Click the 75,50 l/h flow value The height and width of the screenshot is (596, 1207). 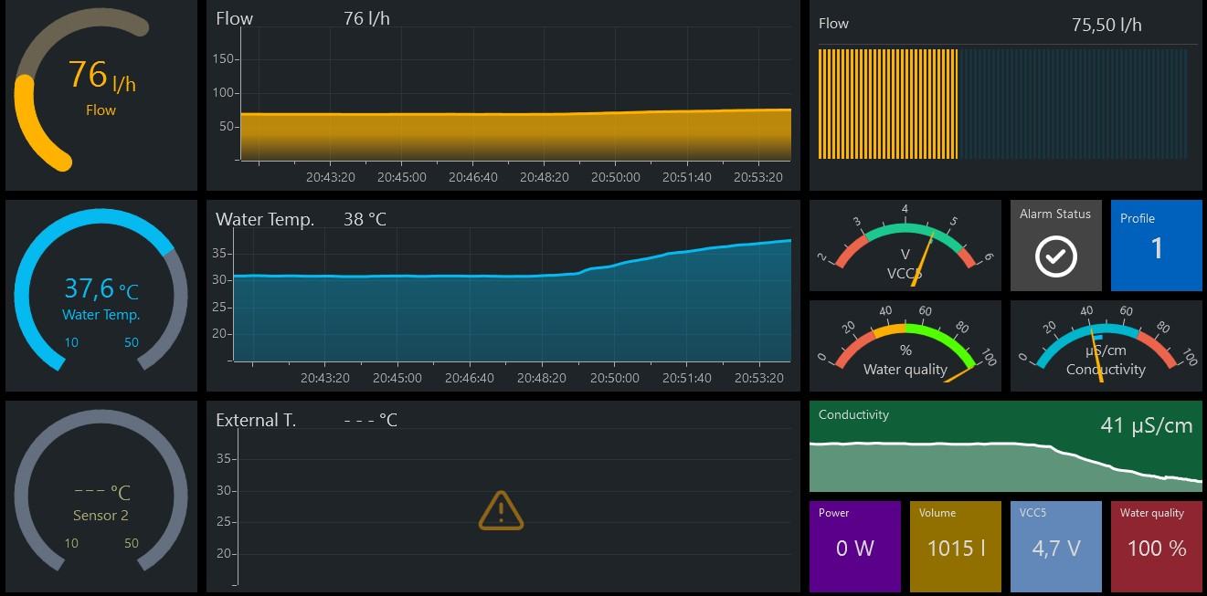[1106, 25]
